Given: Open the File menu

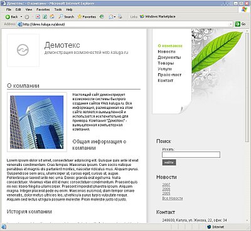Looking at the screenshot, I should coord(9,9).
